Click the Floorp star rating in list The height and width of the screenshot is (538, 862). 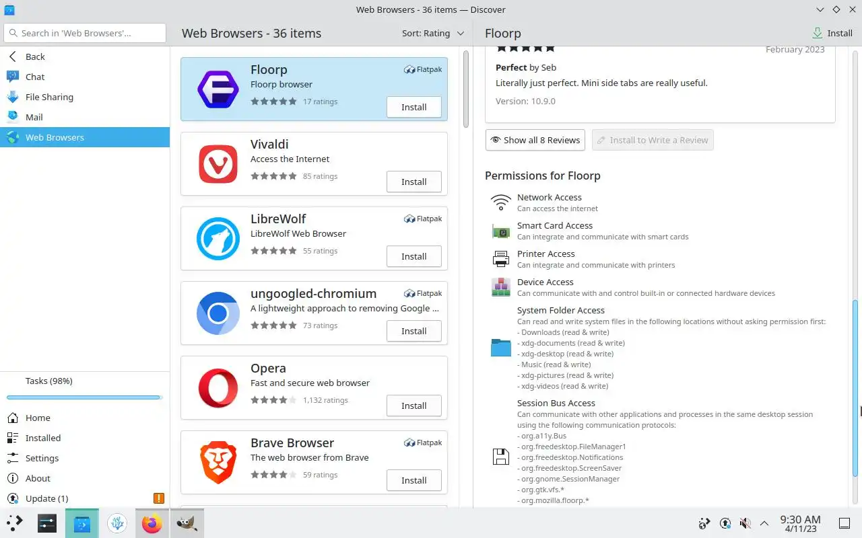(273, 102)
